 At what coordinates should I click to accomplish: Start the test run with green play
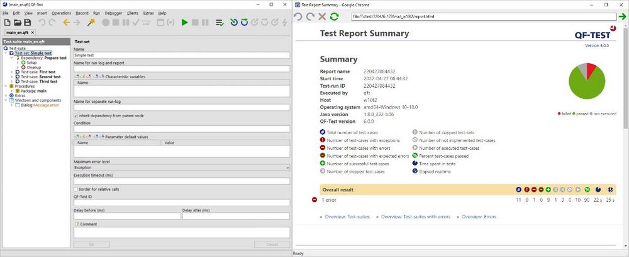(184, 23)
